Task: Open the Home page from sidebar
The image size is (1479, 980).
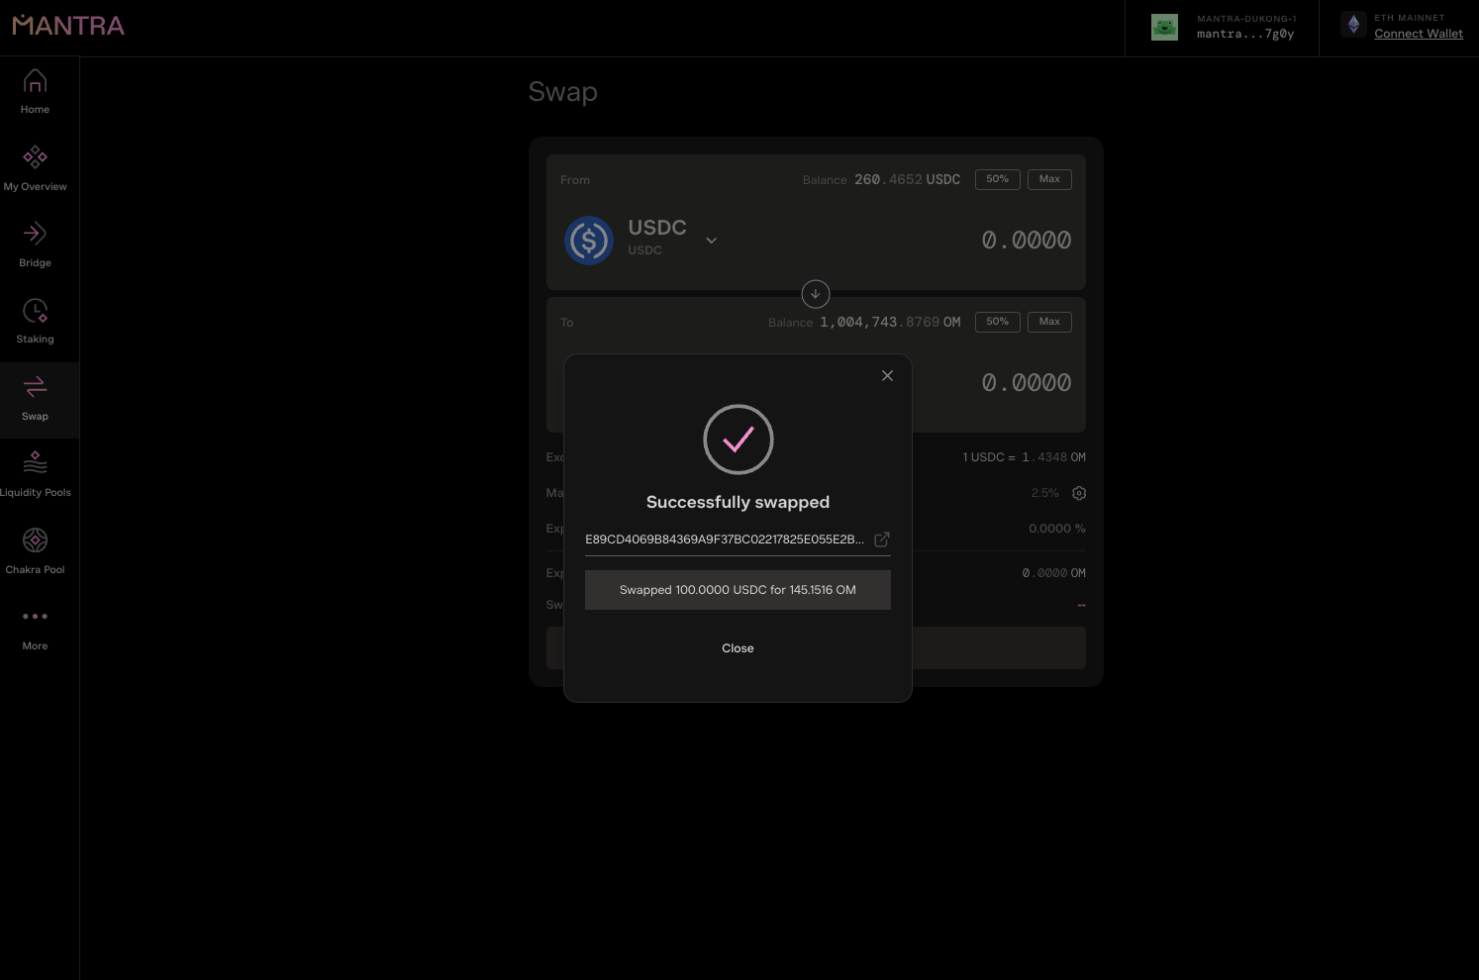Action: click(35, 91)
